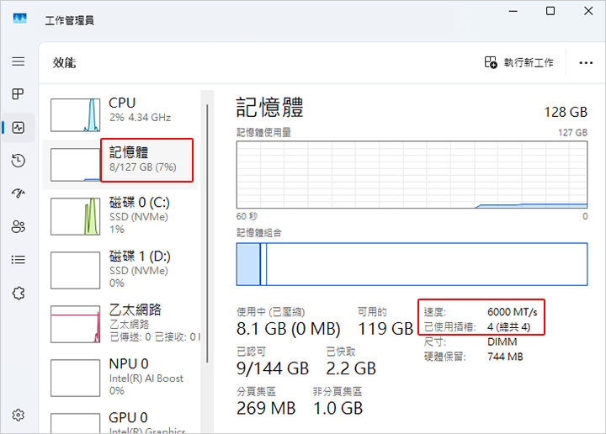Click 4 (總共 4) slots value
Screen dimensions: 606x434
coord(508,327)
